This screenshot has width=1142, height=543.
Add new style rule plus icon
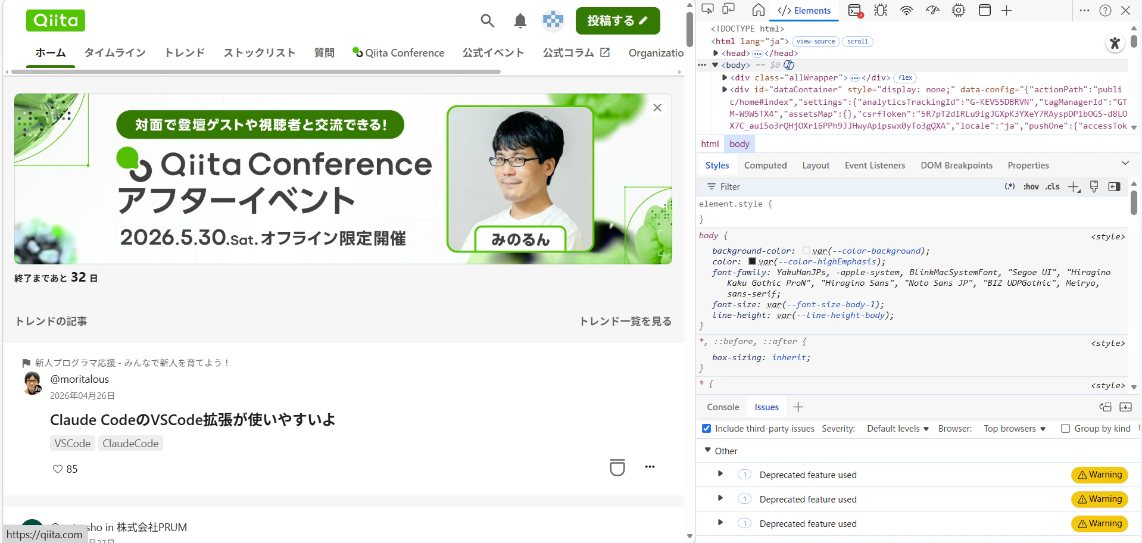(x=1074, y=187)
